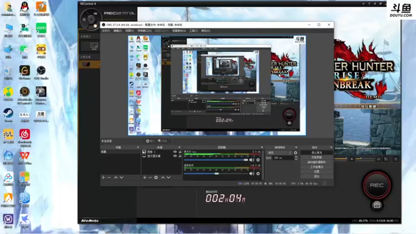Open the OBS Studio desktop shortcut
This screenshot has height=234, width=416.
41,72
